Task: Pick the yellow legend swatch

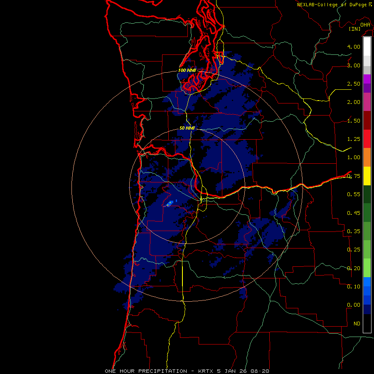Action: click(367, 176)
